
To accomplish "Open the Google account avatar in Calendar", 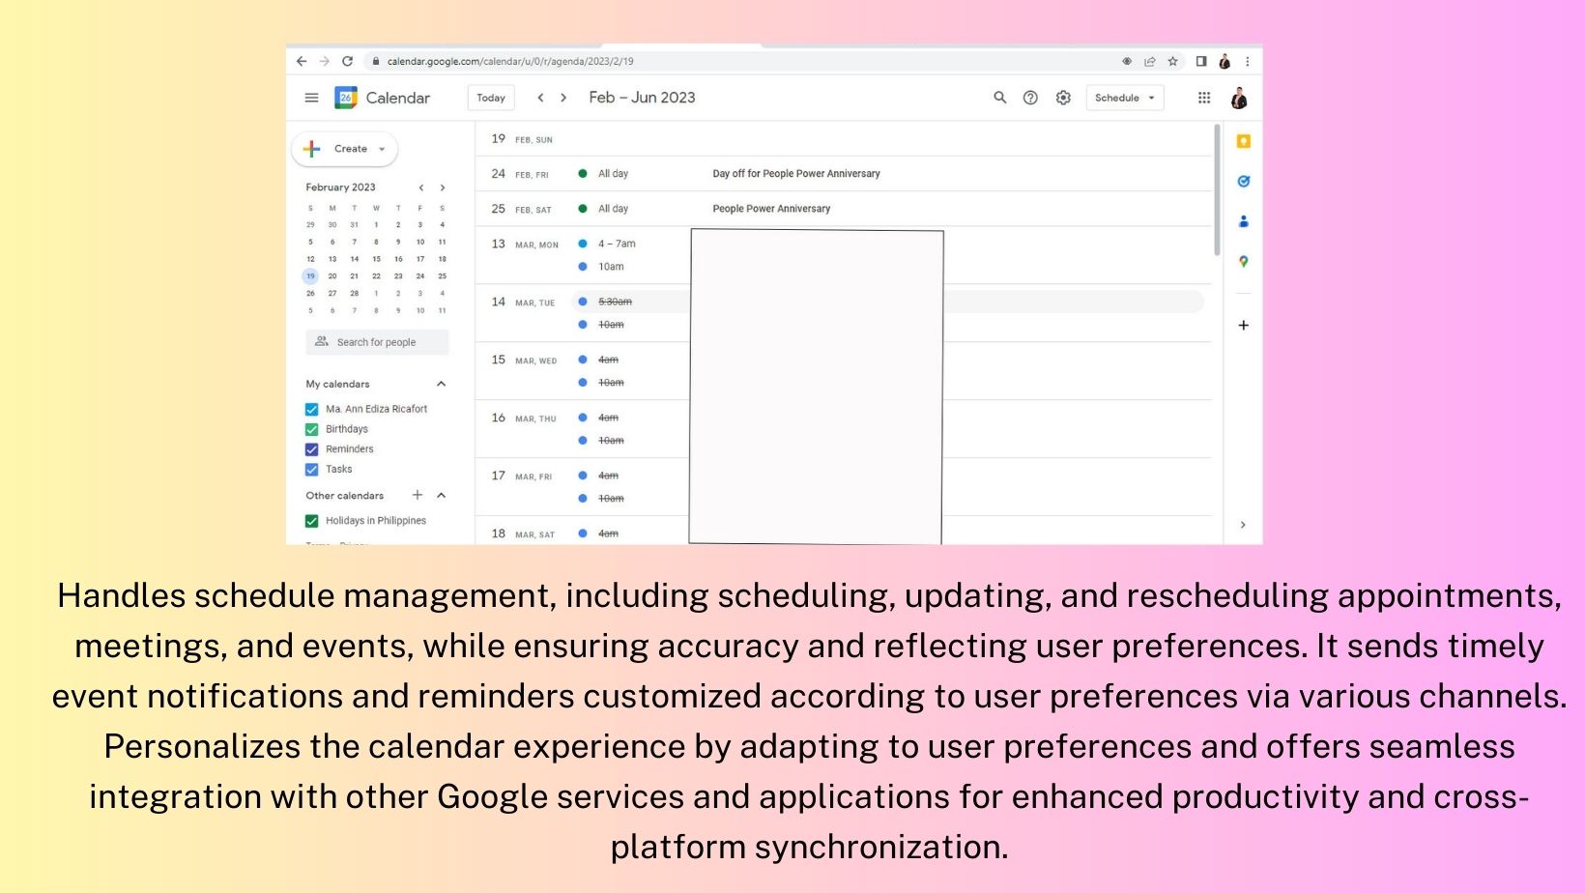I will tap(1239, 98).
